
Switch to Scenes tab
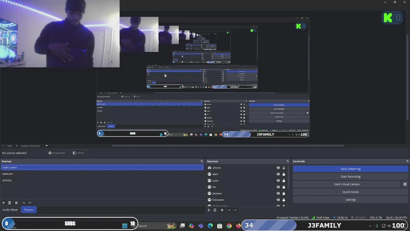(x=29, y=210)
